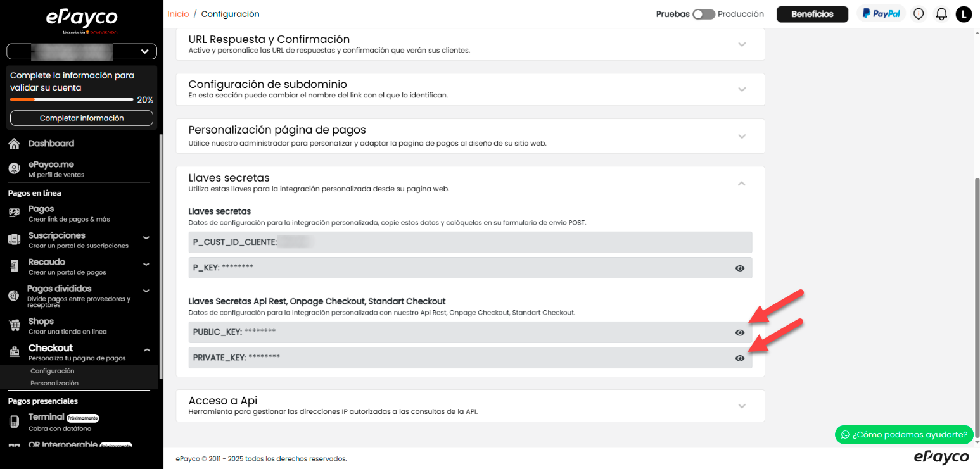Viewport: 980px width, 469px height.
Task: Click the PayPal logo button
Action: pos(881,14)
